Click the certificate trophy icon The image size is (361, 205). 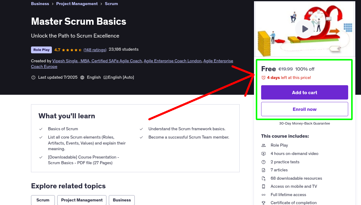click(264, 203)
